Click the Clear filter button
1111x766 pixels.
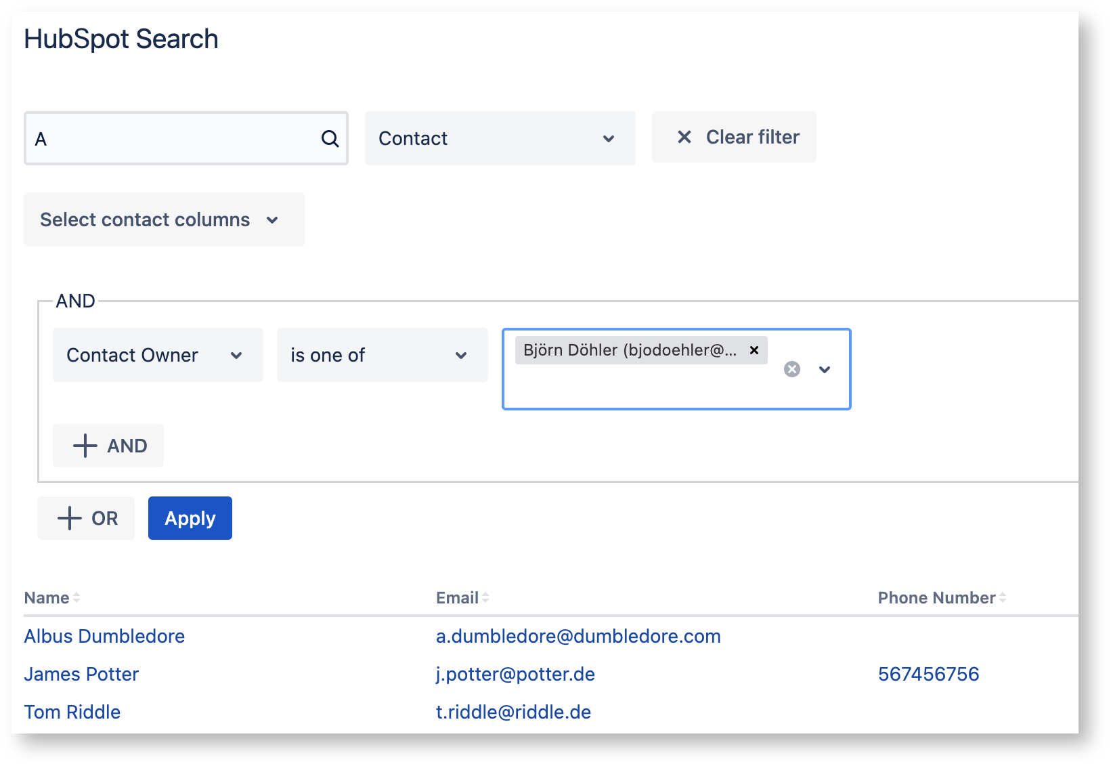coord(734,137)
